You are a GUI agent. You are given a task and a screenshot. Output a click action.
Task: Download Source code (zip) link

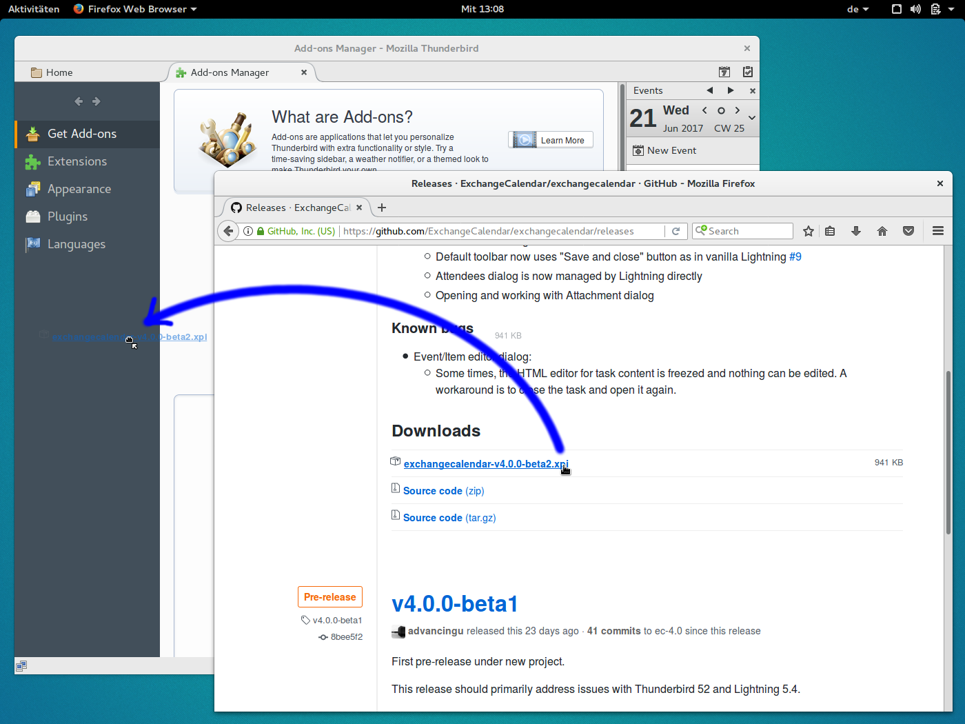coord(444,491)
